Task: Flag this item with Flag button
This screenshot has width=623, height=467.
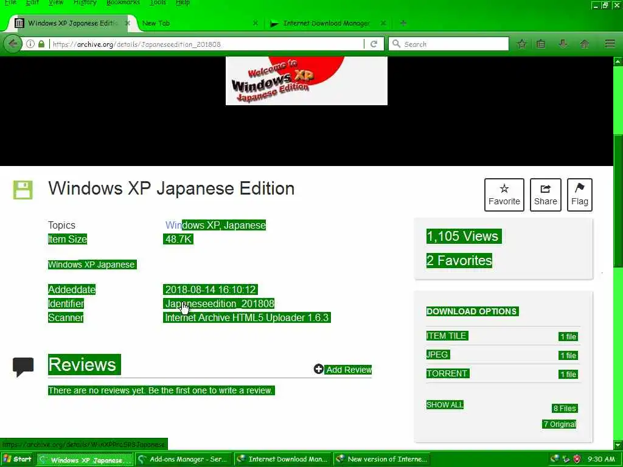Action: click(x=580, y=195)
